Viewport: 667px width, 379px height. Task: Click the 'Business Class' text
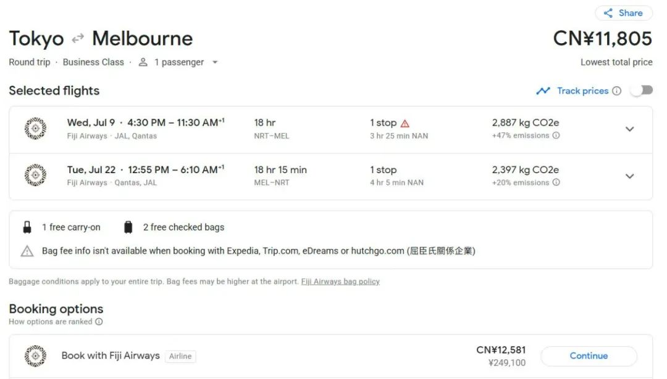(x=93, y=62)
